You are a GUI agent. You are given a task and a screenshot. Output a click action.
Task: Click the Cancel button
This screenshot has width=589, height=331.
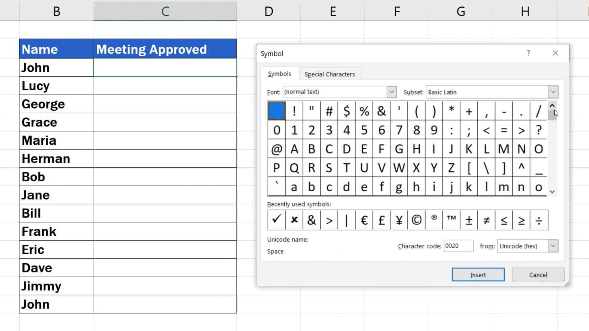coord(538,275)
